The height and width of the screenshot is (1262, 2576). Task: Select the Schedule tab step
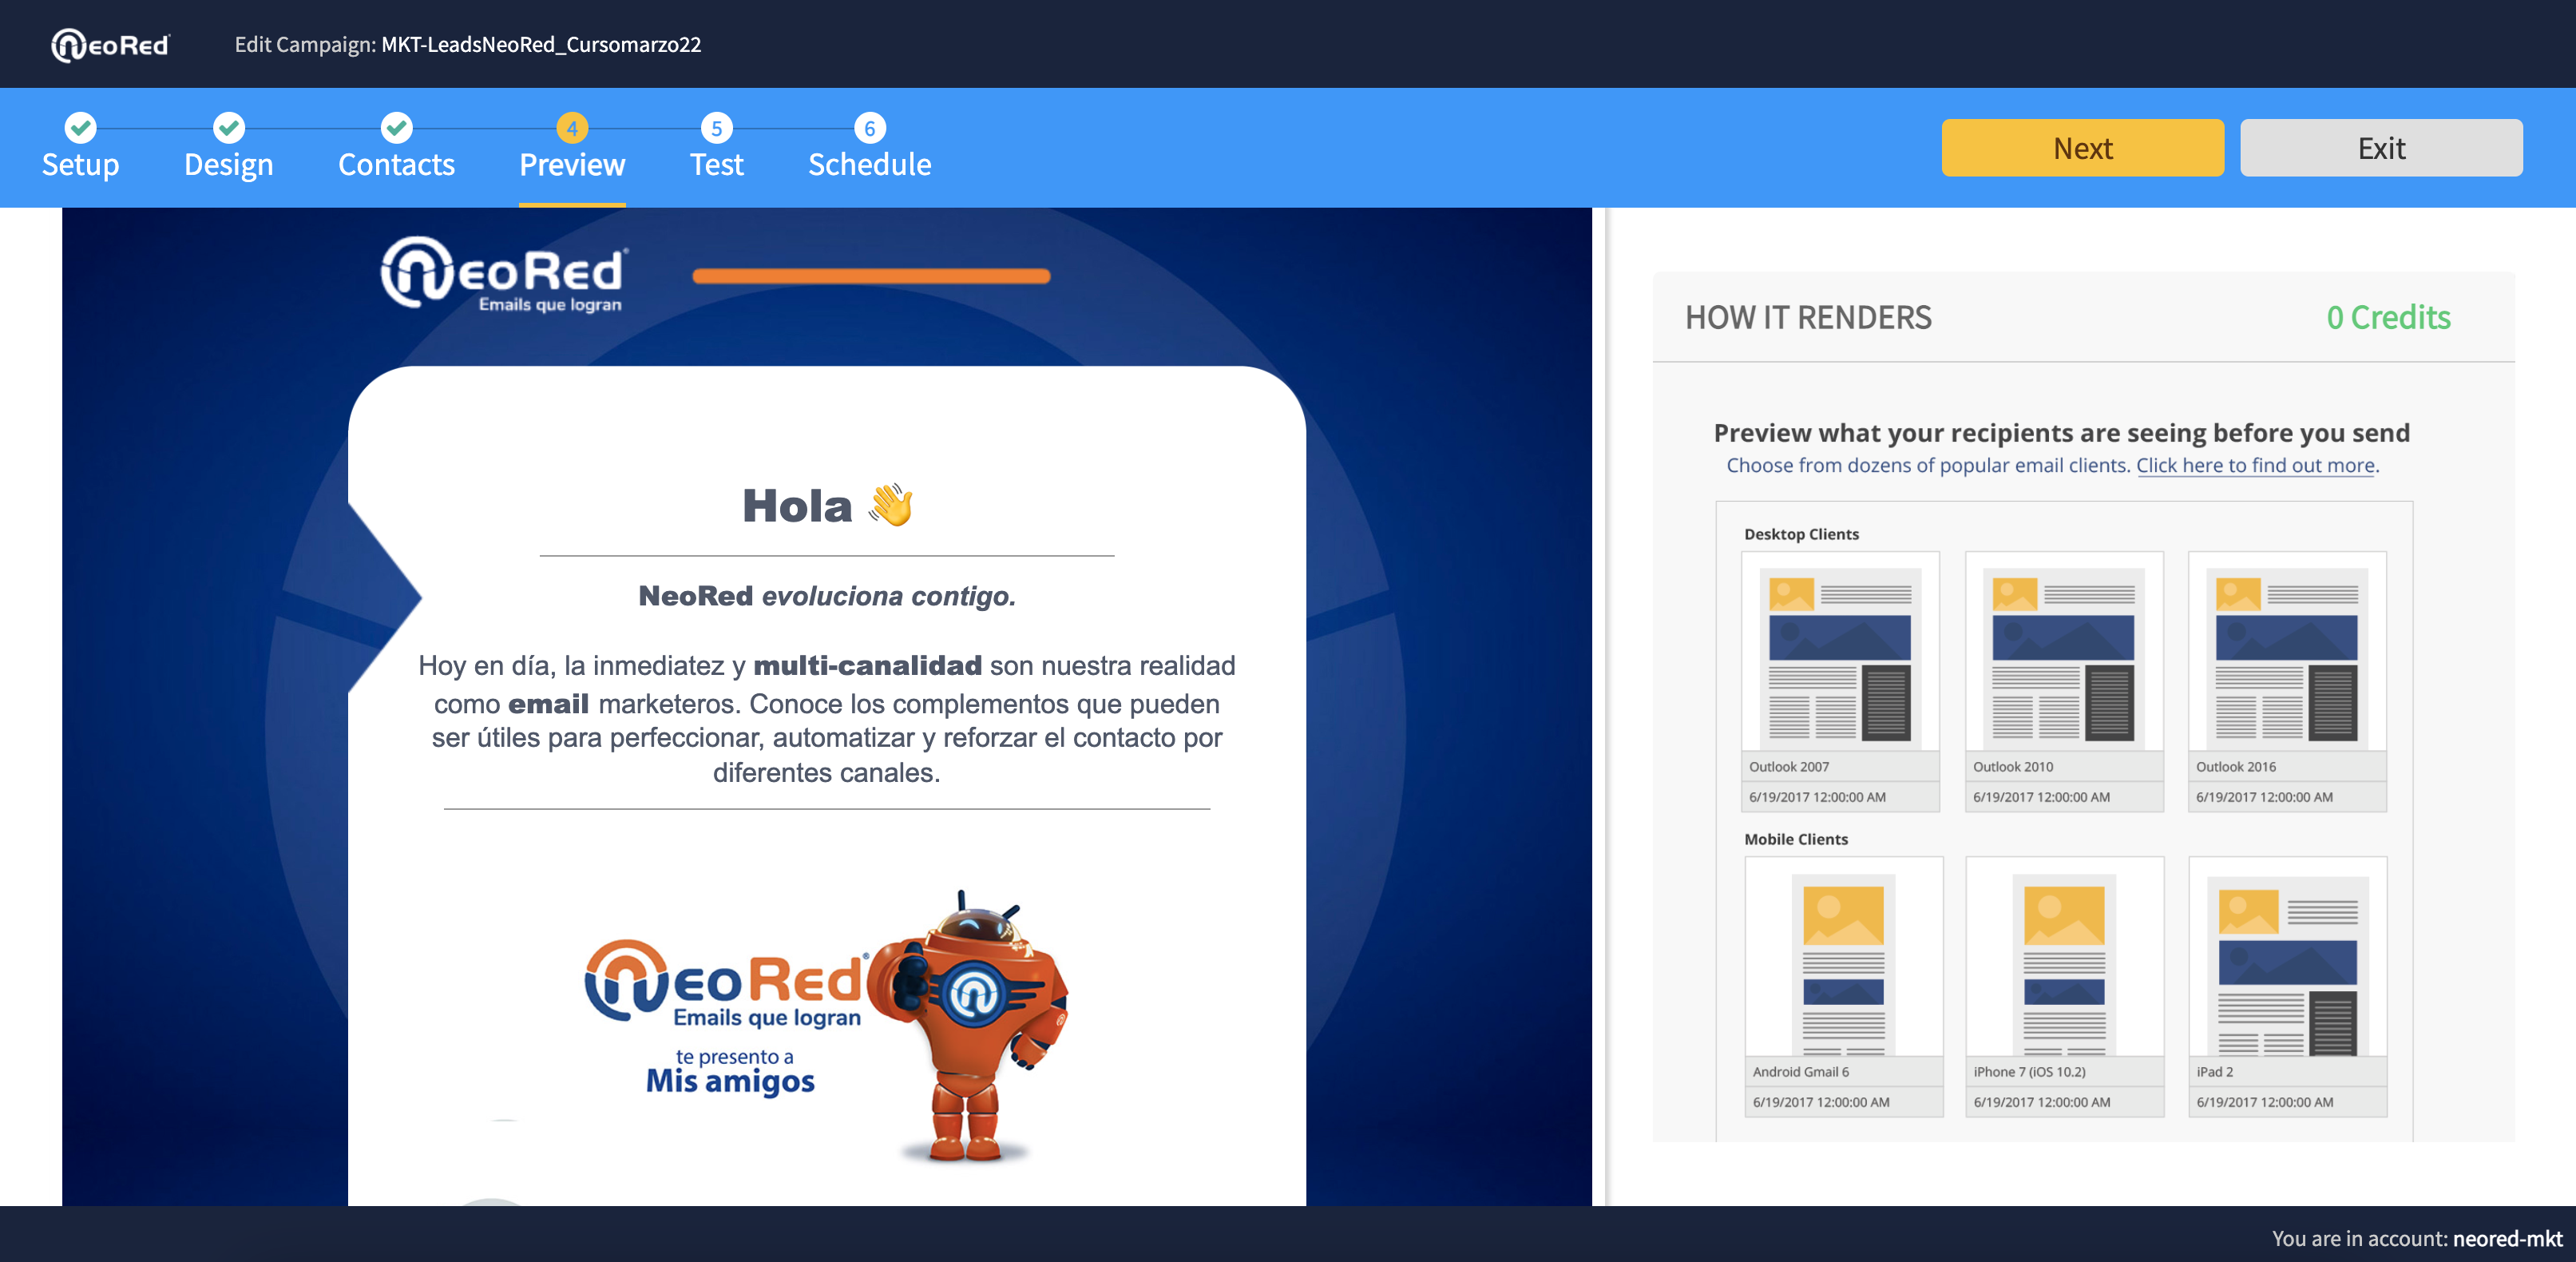click(x=869, y=148)
